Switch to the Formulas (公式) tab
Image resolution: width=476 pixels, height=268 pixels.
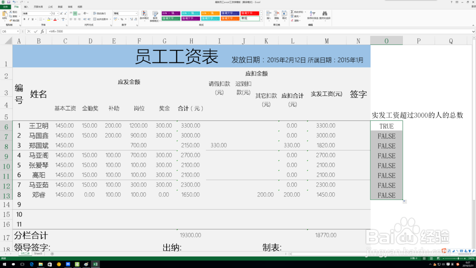[x=50, y=7]
